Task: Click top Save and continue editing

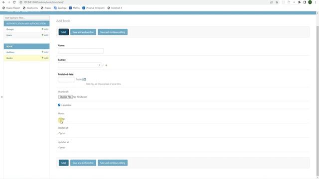Action: click(113, 32)
